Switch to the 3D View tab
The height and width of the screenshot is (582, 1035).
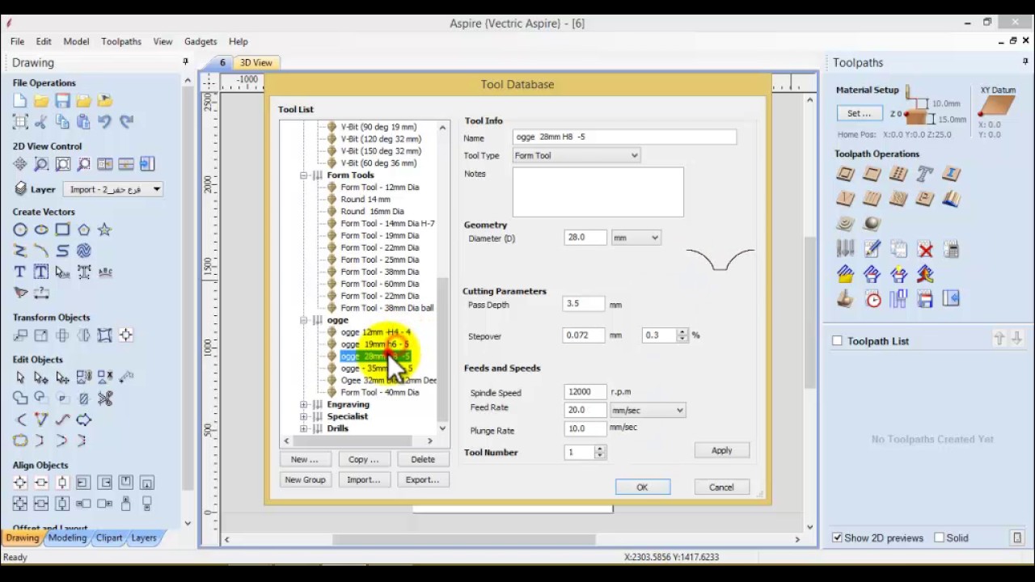tap(256, 62)
